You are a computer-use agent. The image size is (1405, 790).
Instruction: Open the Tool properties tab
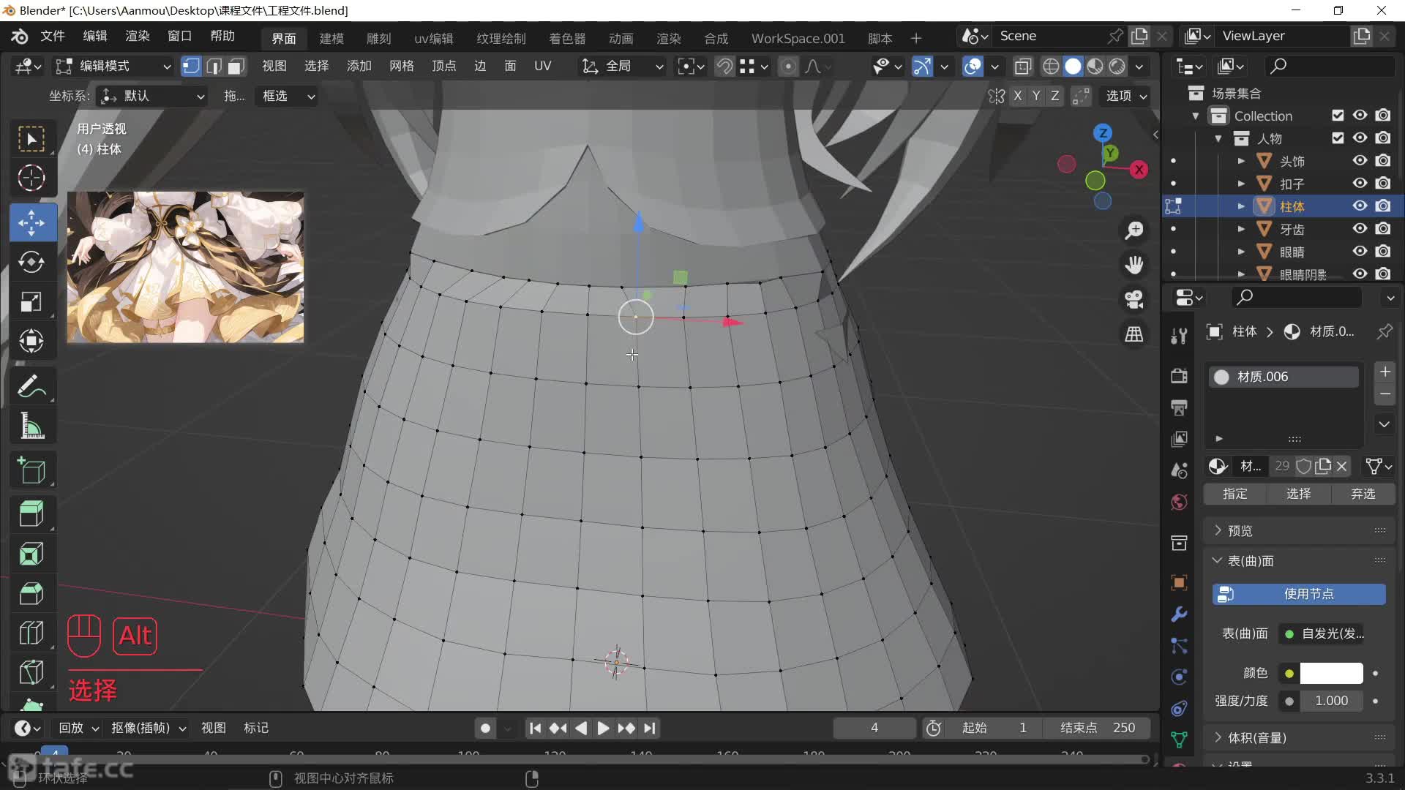click(x=1179, y=336)
